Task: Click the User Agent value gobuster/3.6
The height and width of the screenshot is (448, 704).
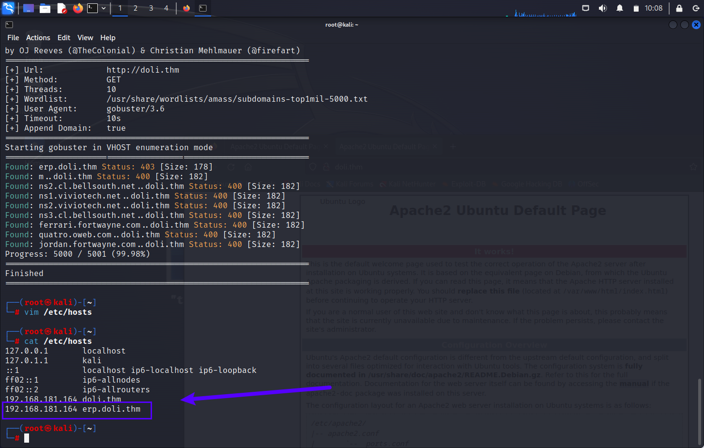Action: pyautogui.click(x=136, y=108)
